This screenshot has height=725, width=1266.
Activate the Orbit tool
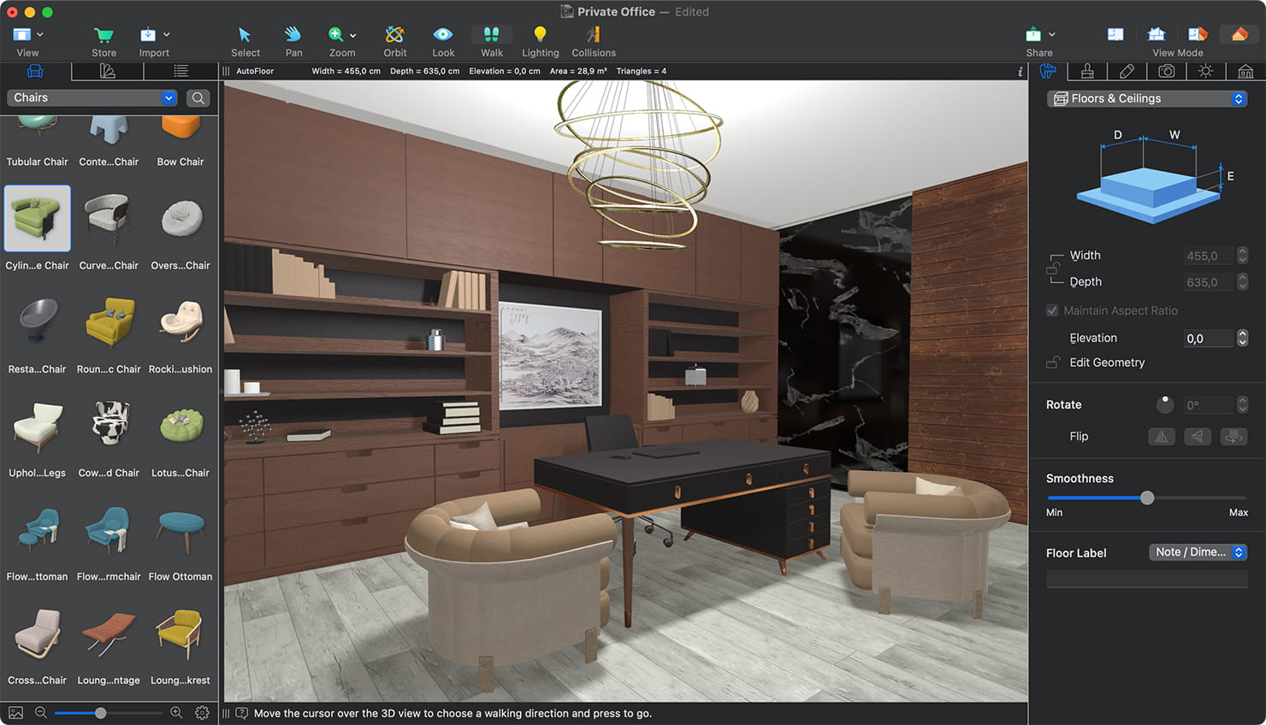(394, 40)
